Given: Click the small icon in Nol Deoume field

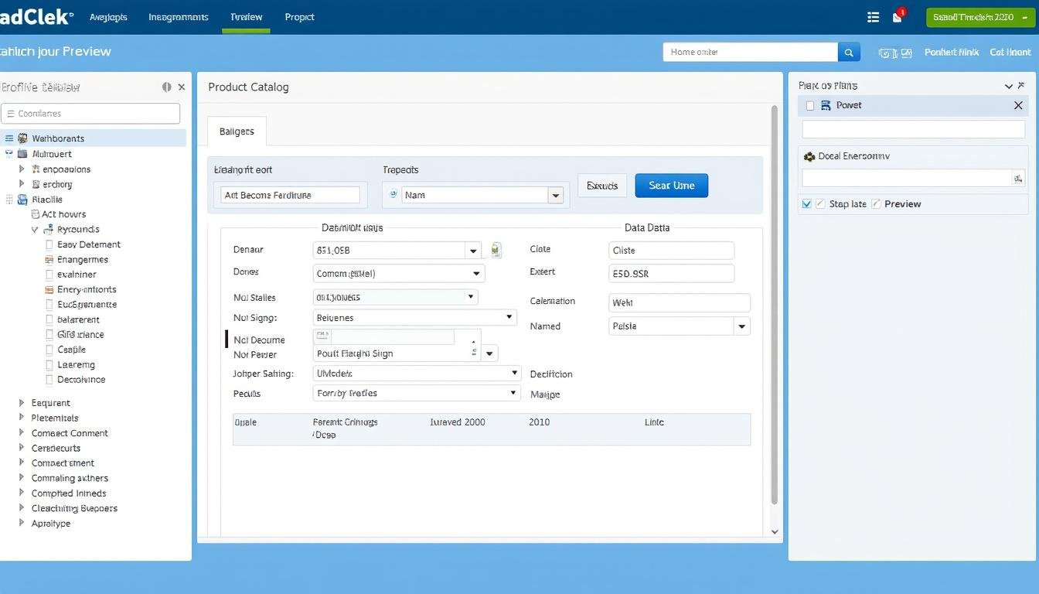Looking at the screenshot, I should pyautogui.click(x=322, y=336).
